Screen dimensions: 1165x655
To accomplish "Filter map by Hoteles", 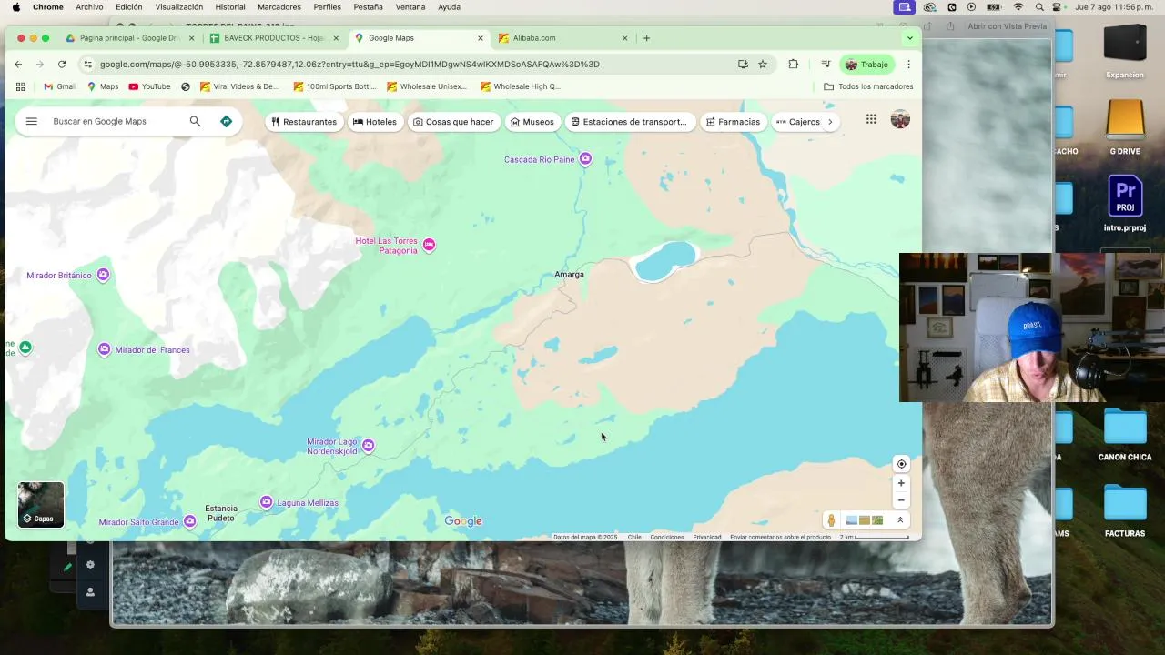I will point(375,122).
